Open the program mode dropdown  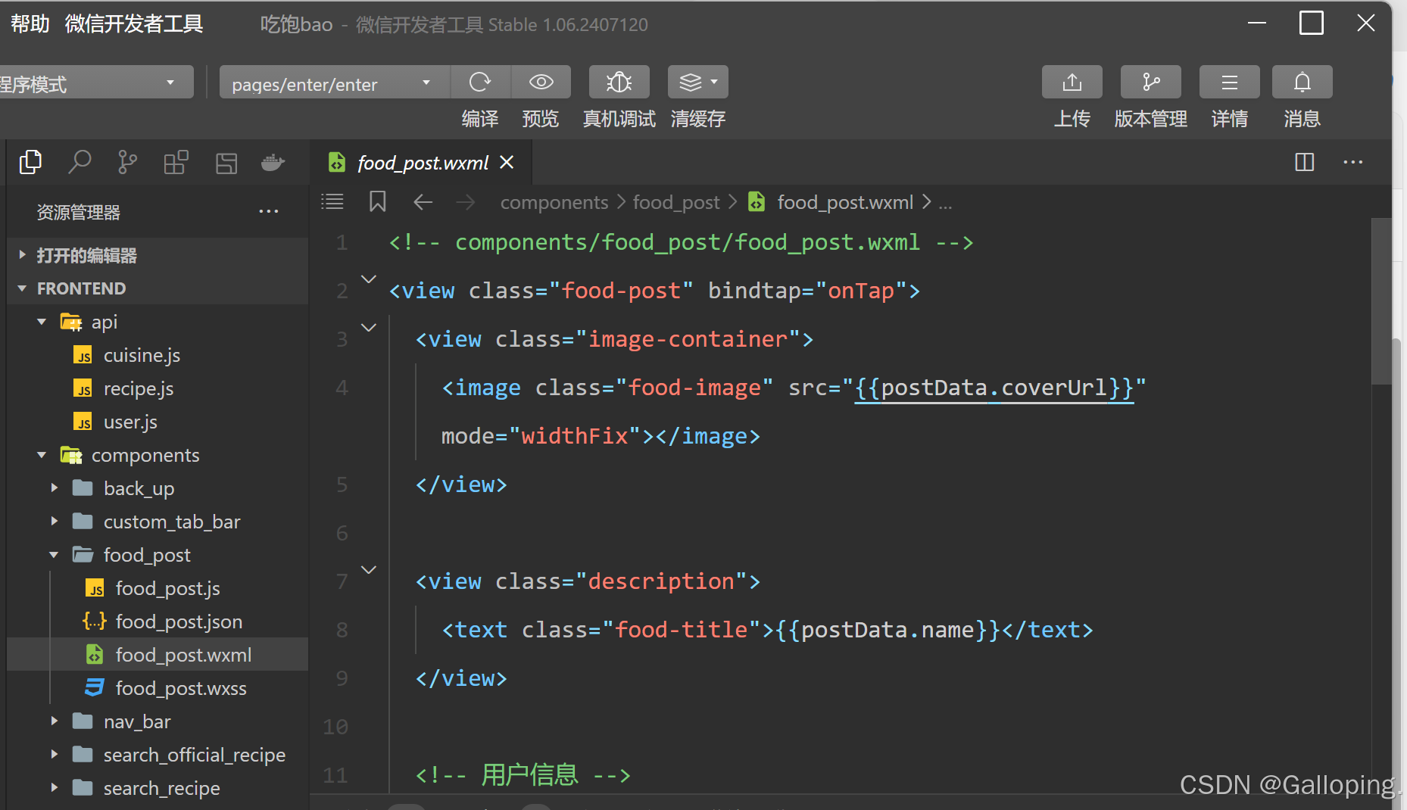96,83
